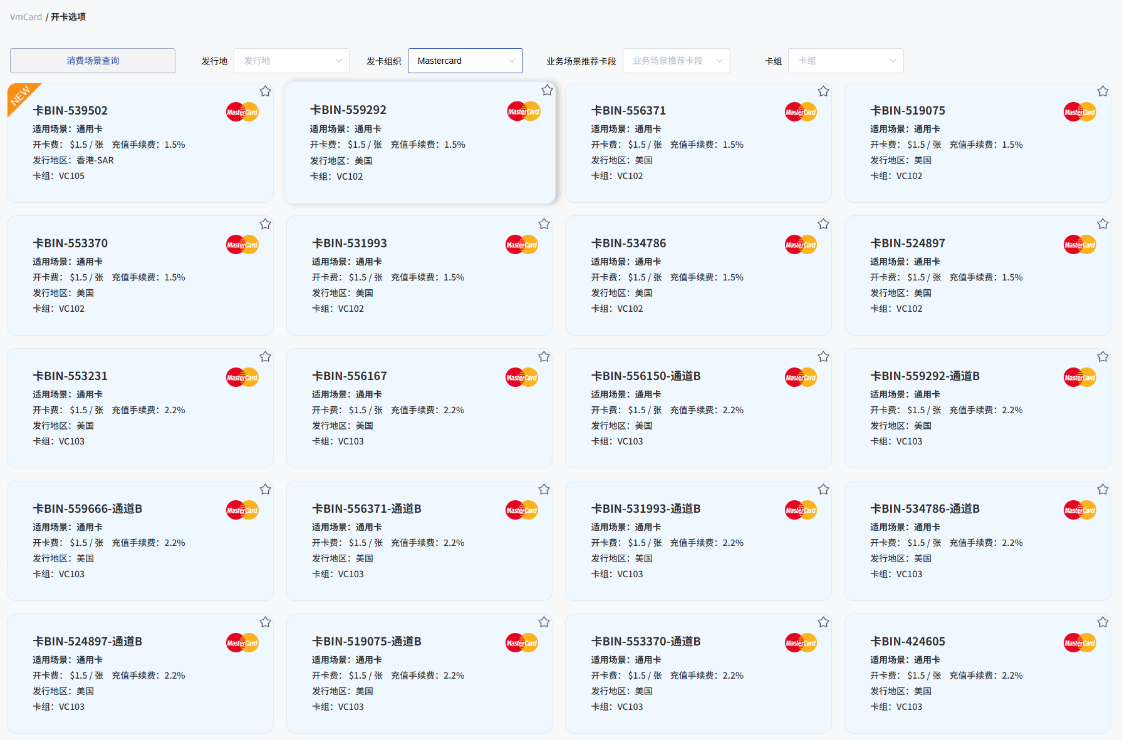Screen dimensions: 1122x740
Task: Click the MasterCard logo on 卡BIN-556371
Action: click(800, 111)
